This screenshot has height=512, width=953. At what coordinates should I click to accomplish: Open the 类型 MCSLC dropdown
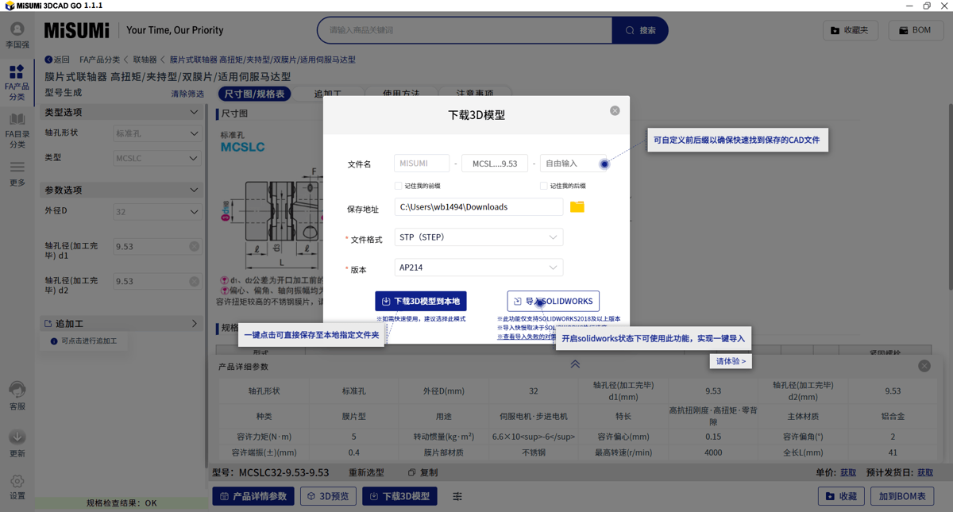coord(157,158)
